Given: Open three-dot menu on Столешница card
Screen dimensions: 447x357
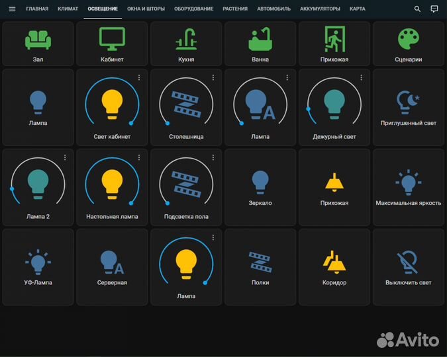Looking at the screenshot, I should point(213,77).
